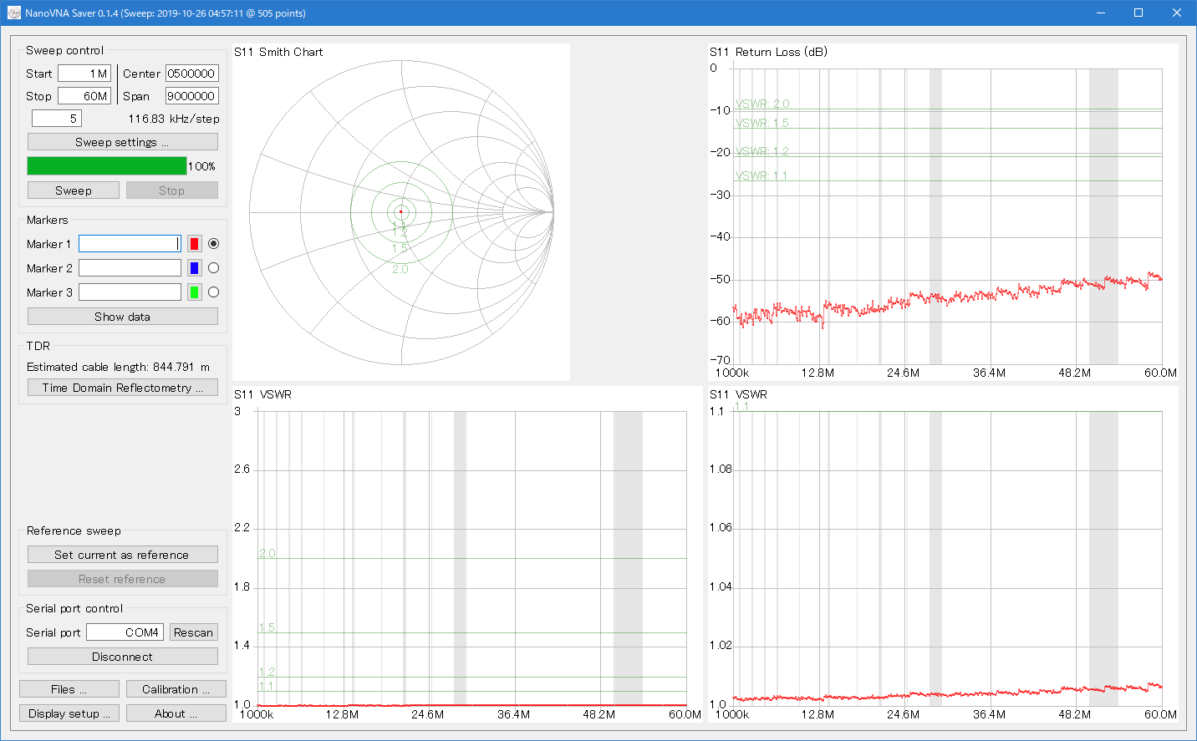Open the Calibration window
This screenshot has height=741, width=1197.
click(176, 689)
